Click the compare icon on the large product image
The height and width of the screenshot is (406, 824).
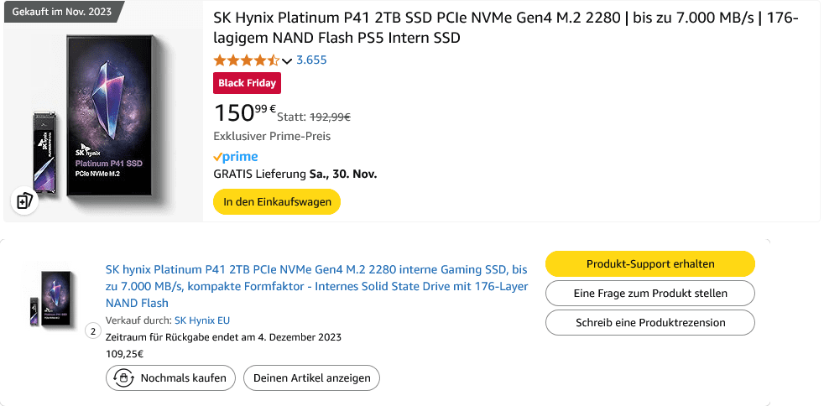click(x=24, y=201)
